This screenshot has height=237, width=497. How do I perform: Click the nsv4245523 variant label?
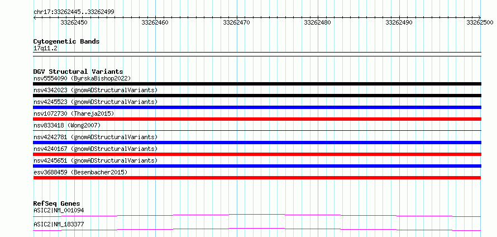coord(95,102)
